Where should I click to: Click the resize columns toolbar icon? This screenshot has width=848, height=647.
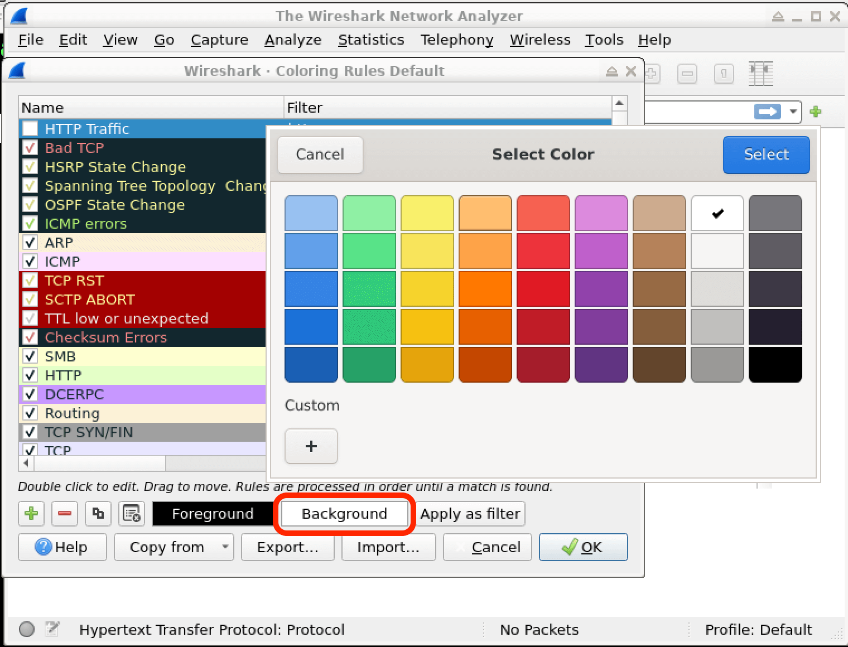pyautogui.click(x=760, y=74)
